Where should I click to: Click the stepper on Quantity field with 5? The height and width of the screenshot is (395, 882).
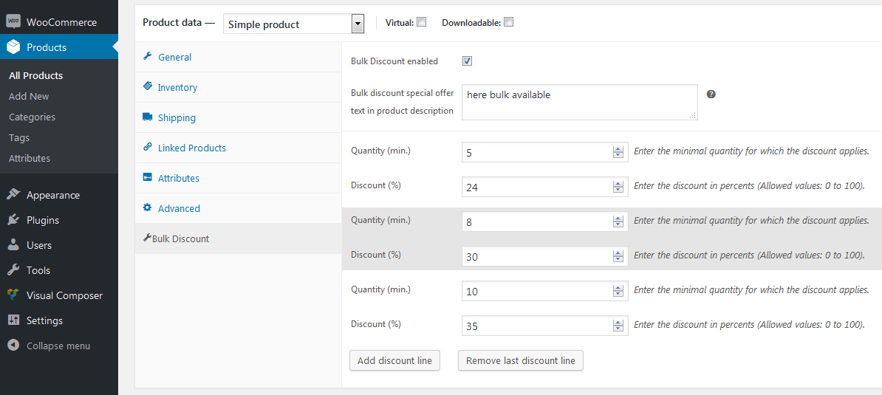tap(618, 153)
